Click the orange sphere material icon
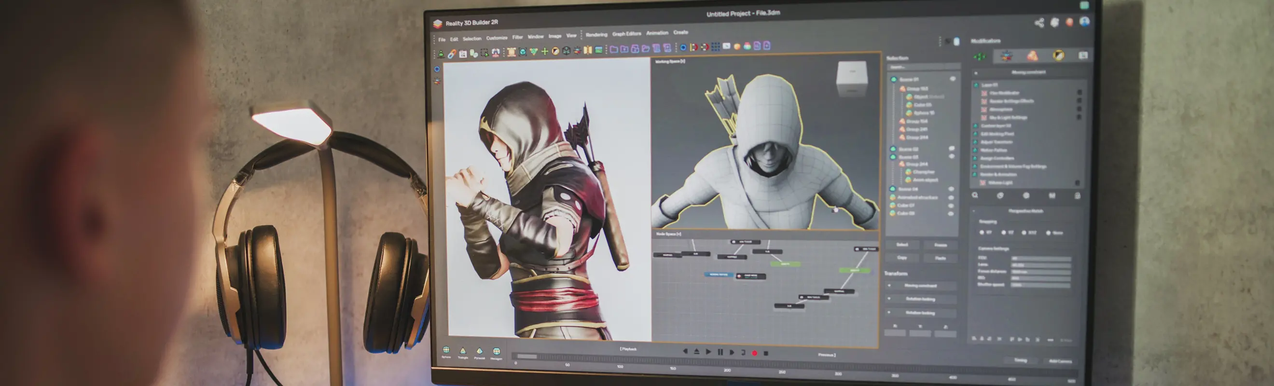The width and height of the screenshot is (1274, 386). 737,46
